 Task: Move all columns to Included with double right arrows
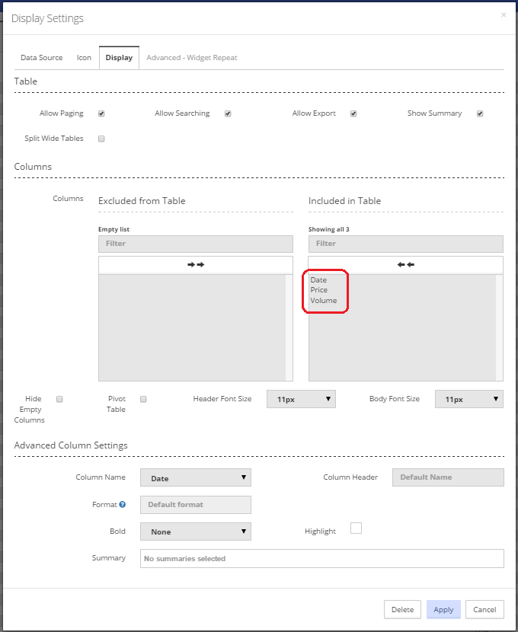coord(196,265)
